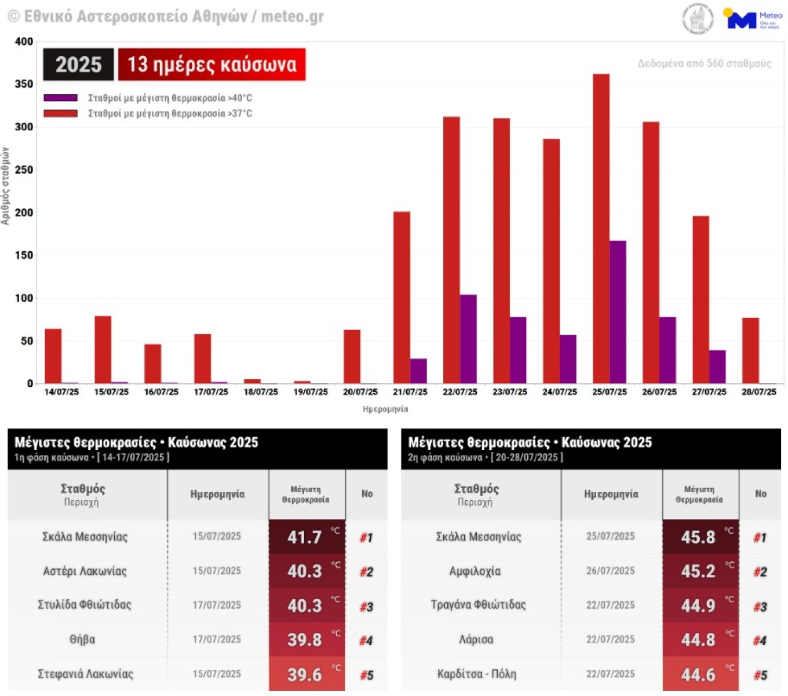Viewport: 788px width, 696px height.
Task: Click the red bar for 22/07/25
Action: (x=451, y=250)
